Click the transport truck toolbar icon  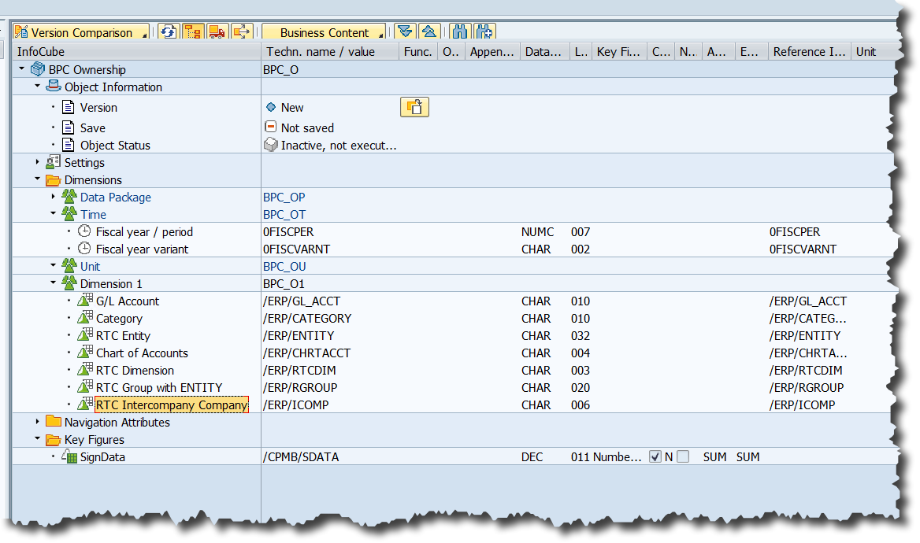click(217, 32)
